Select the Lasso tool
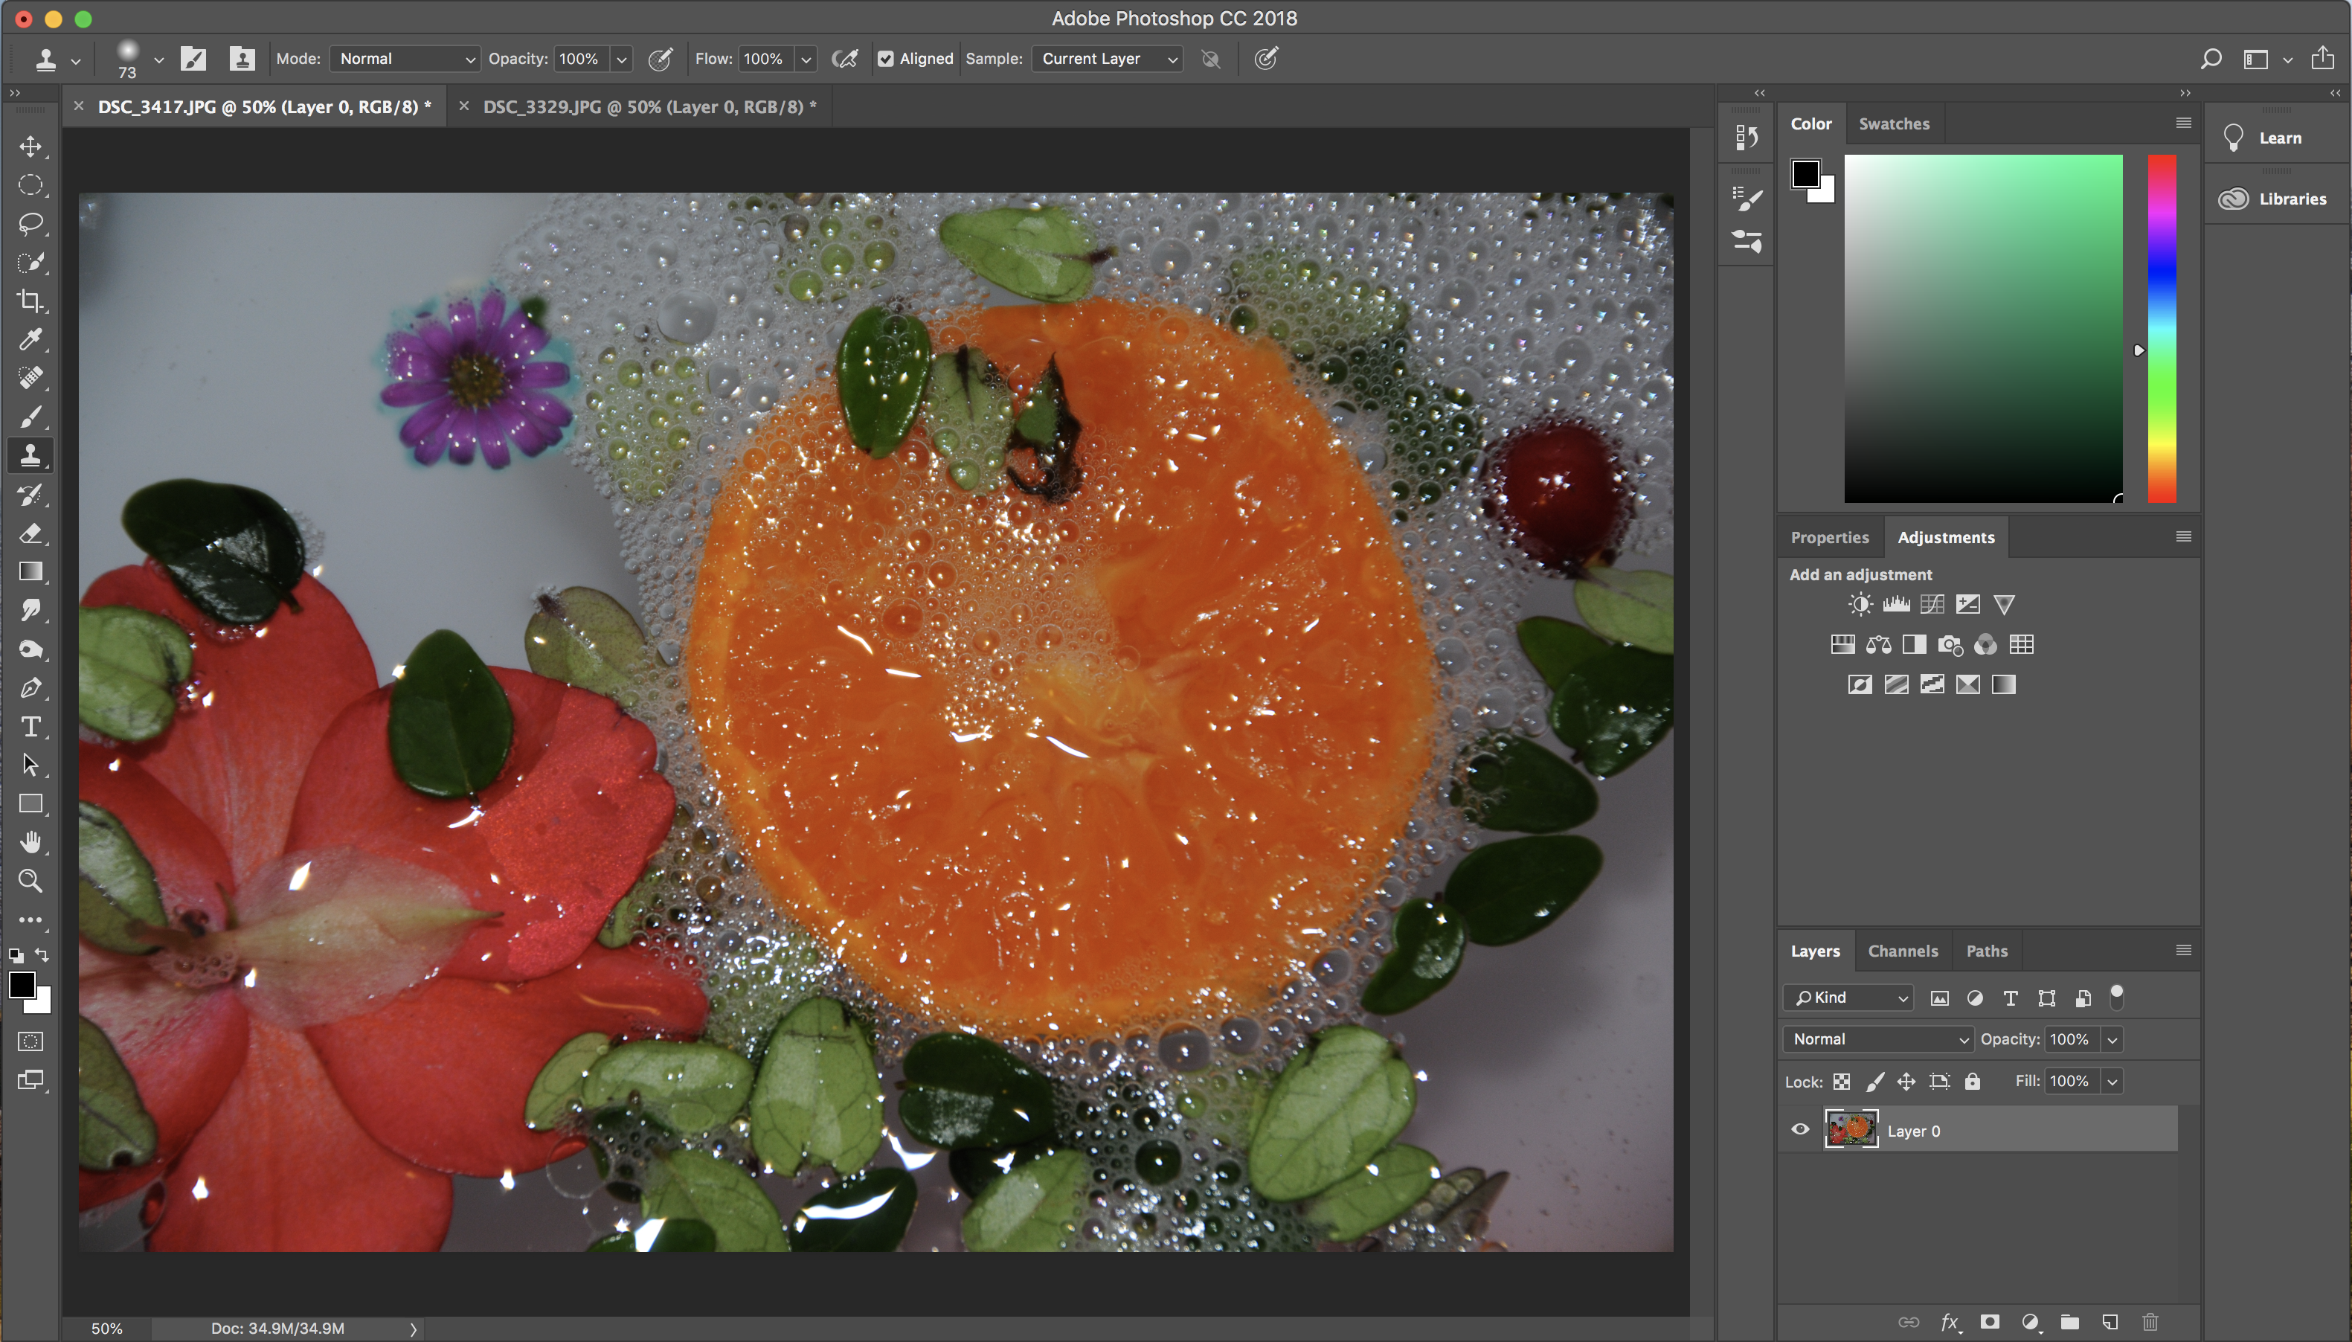The width and height of the screenshot is (2352, 1342). [x=30, y=224]
